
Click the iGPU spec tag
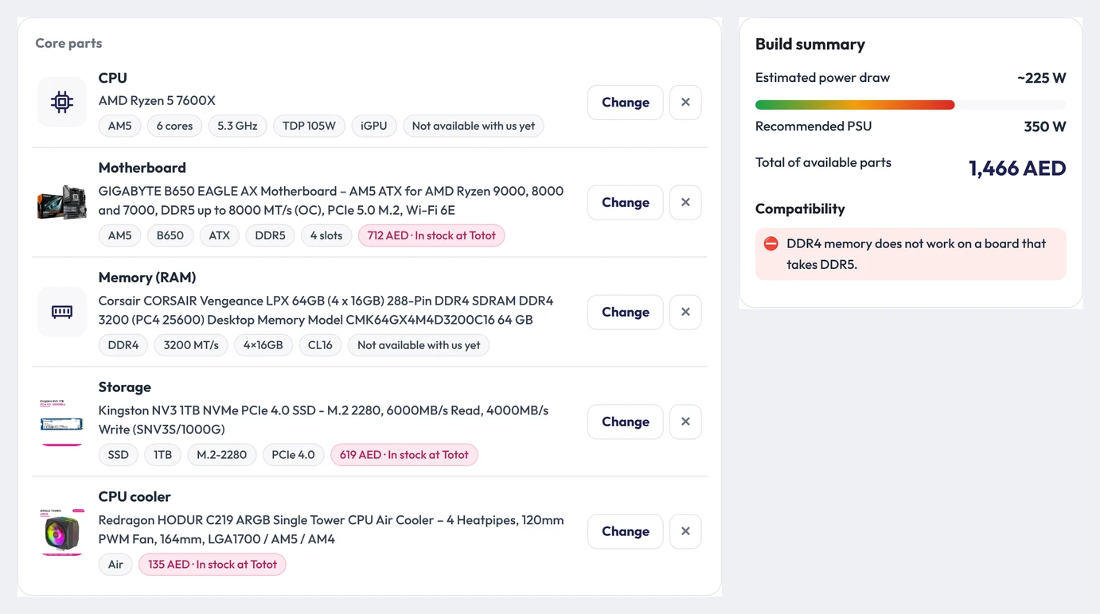click(374, 126)
